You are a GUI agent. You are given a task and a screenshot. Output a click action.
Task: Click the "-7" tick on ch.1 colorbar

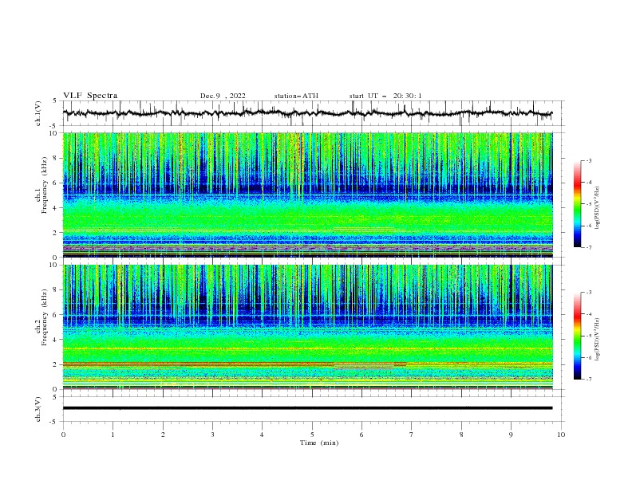(588, 247)
